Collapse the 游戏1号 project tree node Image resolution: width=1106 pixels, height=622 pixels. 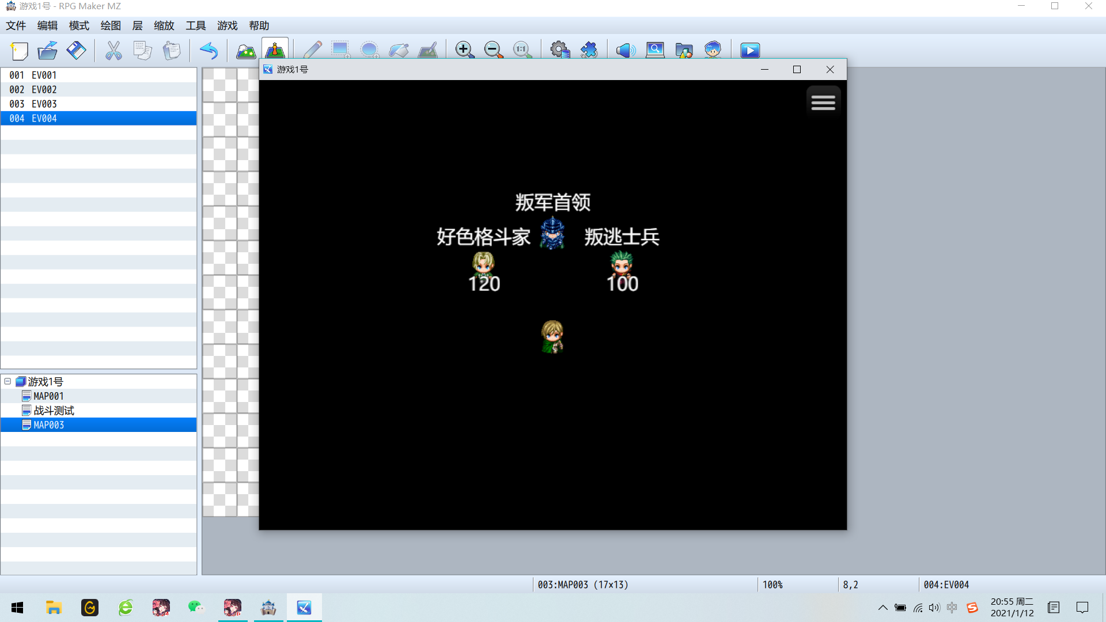coord(7,381)
